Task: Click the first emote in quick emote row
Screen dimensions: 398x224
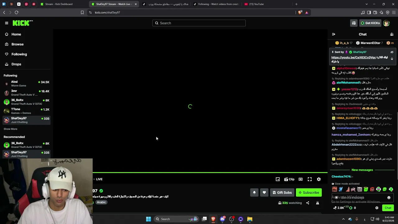Action: [335, 189]
